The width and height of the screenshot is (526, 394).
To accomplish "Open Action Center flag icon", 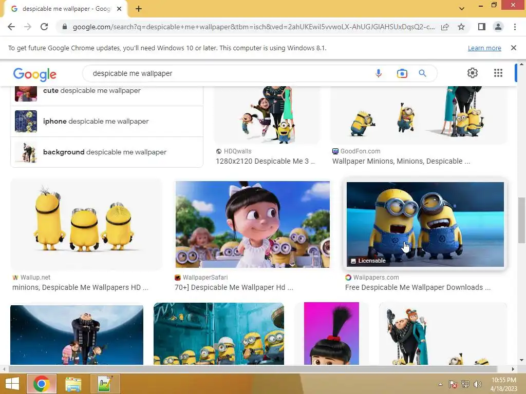I will pos(453,384).
